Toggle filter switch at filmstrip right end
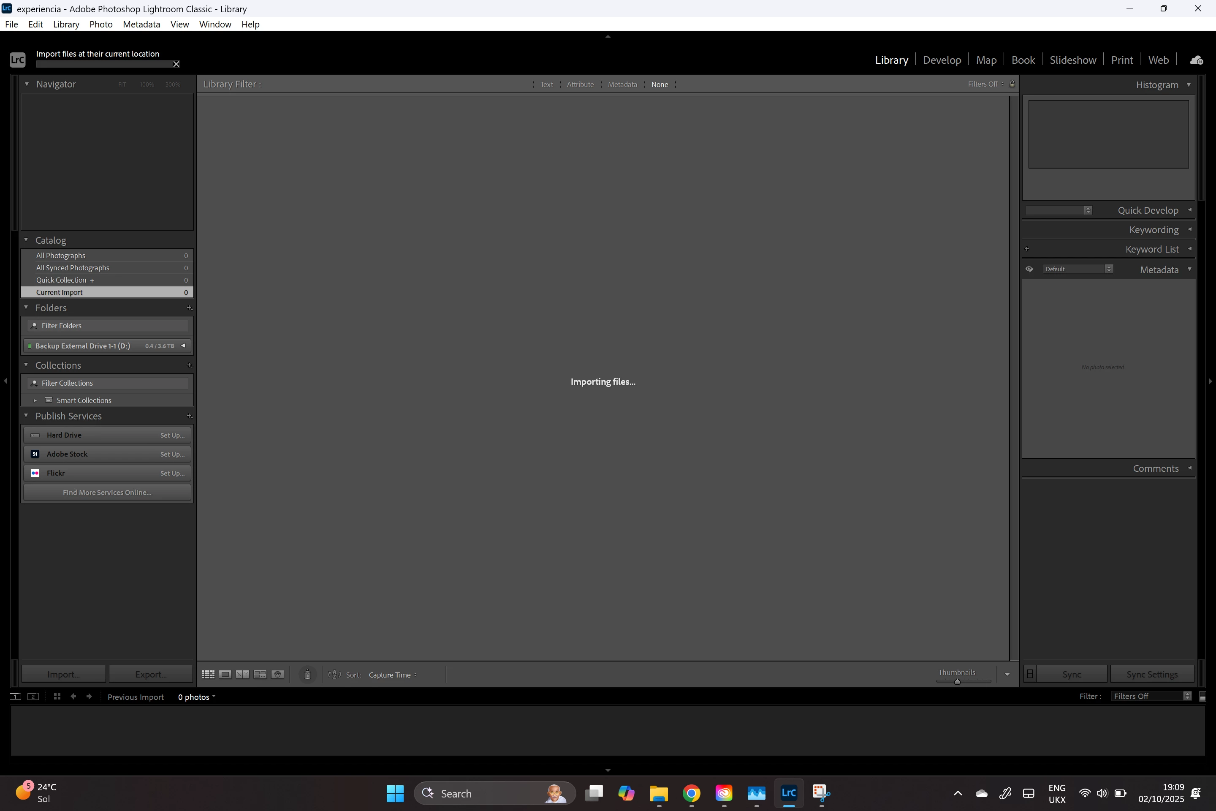Viewport: 1216px width, 811px height. pyautogui.click(x=1202, y=697)
